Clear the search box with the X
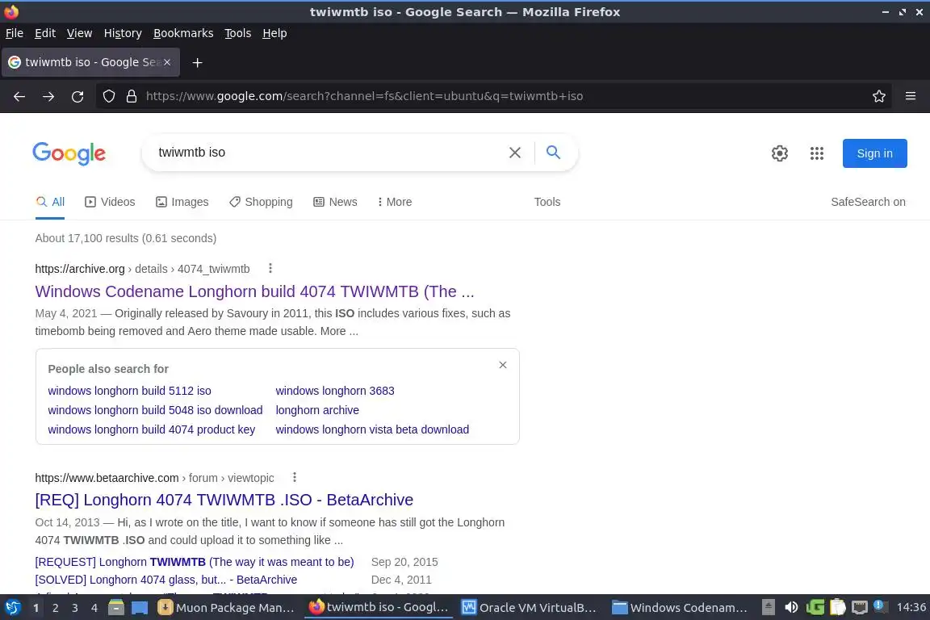The width and height of the screenshot is (930, 620). pos(515,153)
